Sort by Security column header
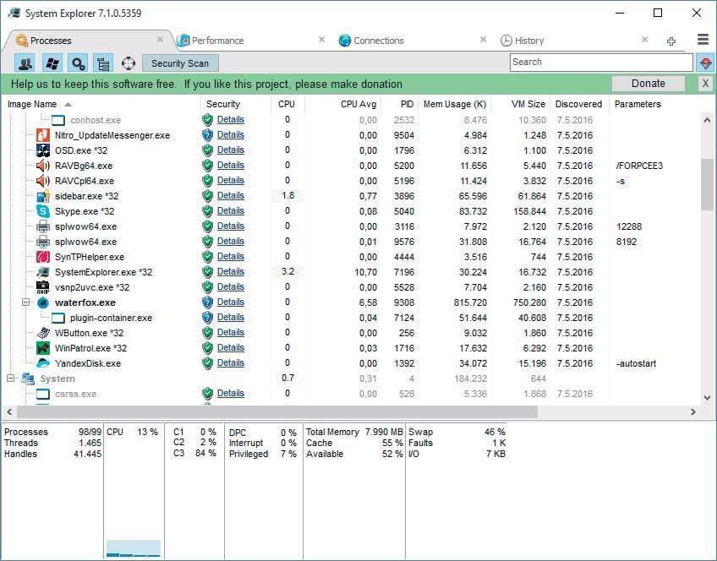The image size is (717, 561). [222, 104]
